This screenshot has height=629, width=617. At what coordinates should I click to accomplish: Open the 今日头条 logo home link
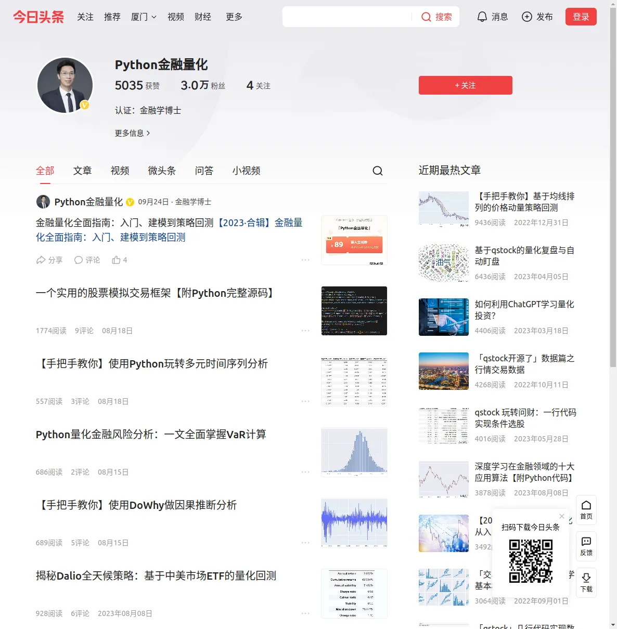click(x=38, y=17)
